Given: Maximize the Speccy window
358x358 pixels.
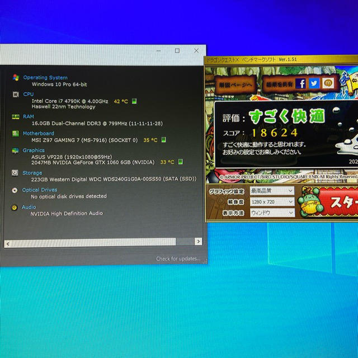Looking at the screenshot, I should click(177, 51).
